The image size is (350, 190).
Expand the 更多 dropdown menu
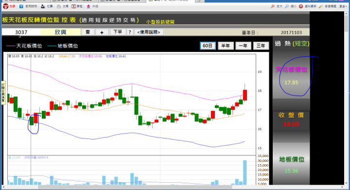[x=343, y=6]
